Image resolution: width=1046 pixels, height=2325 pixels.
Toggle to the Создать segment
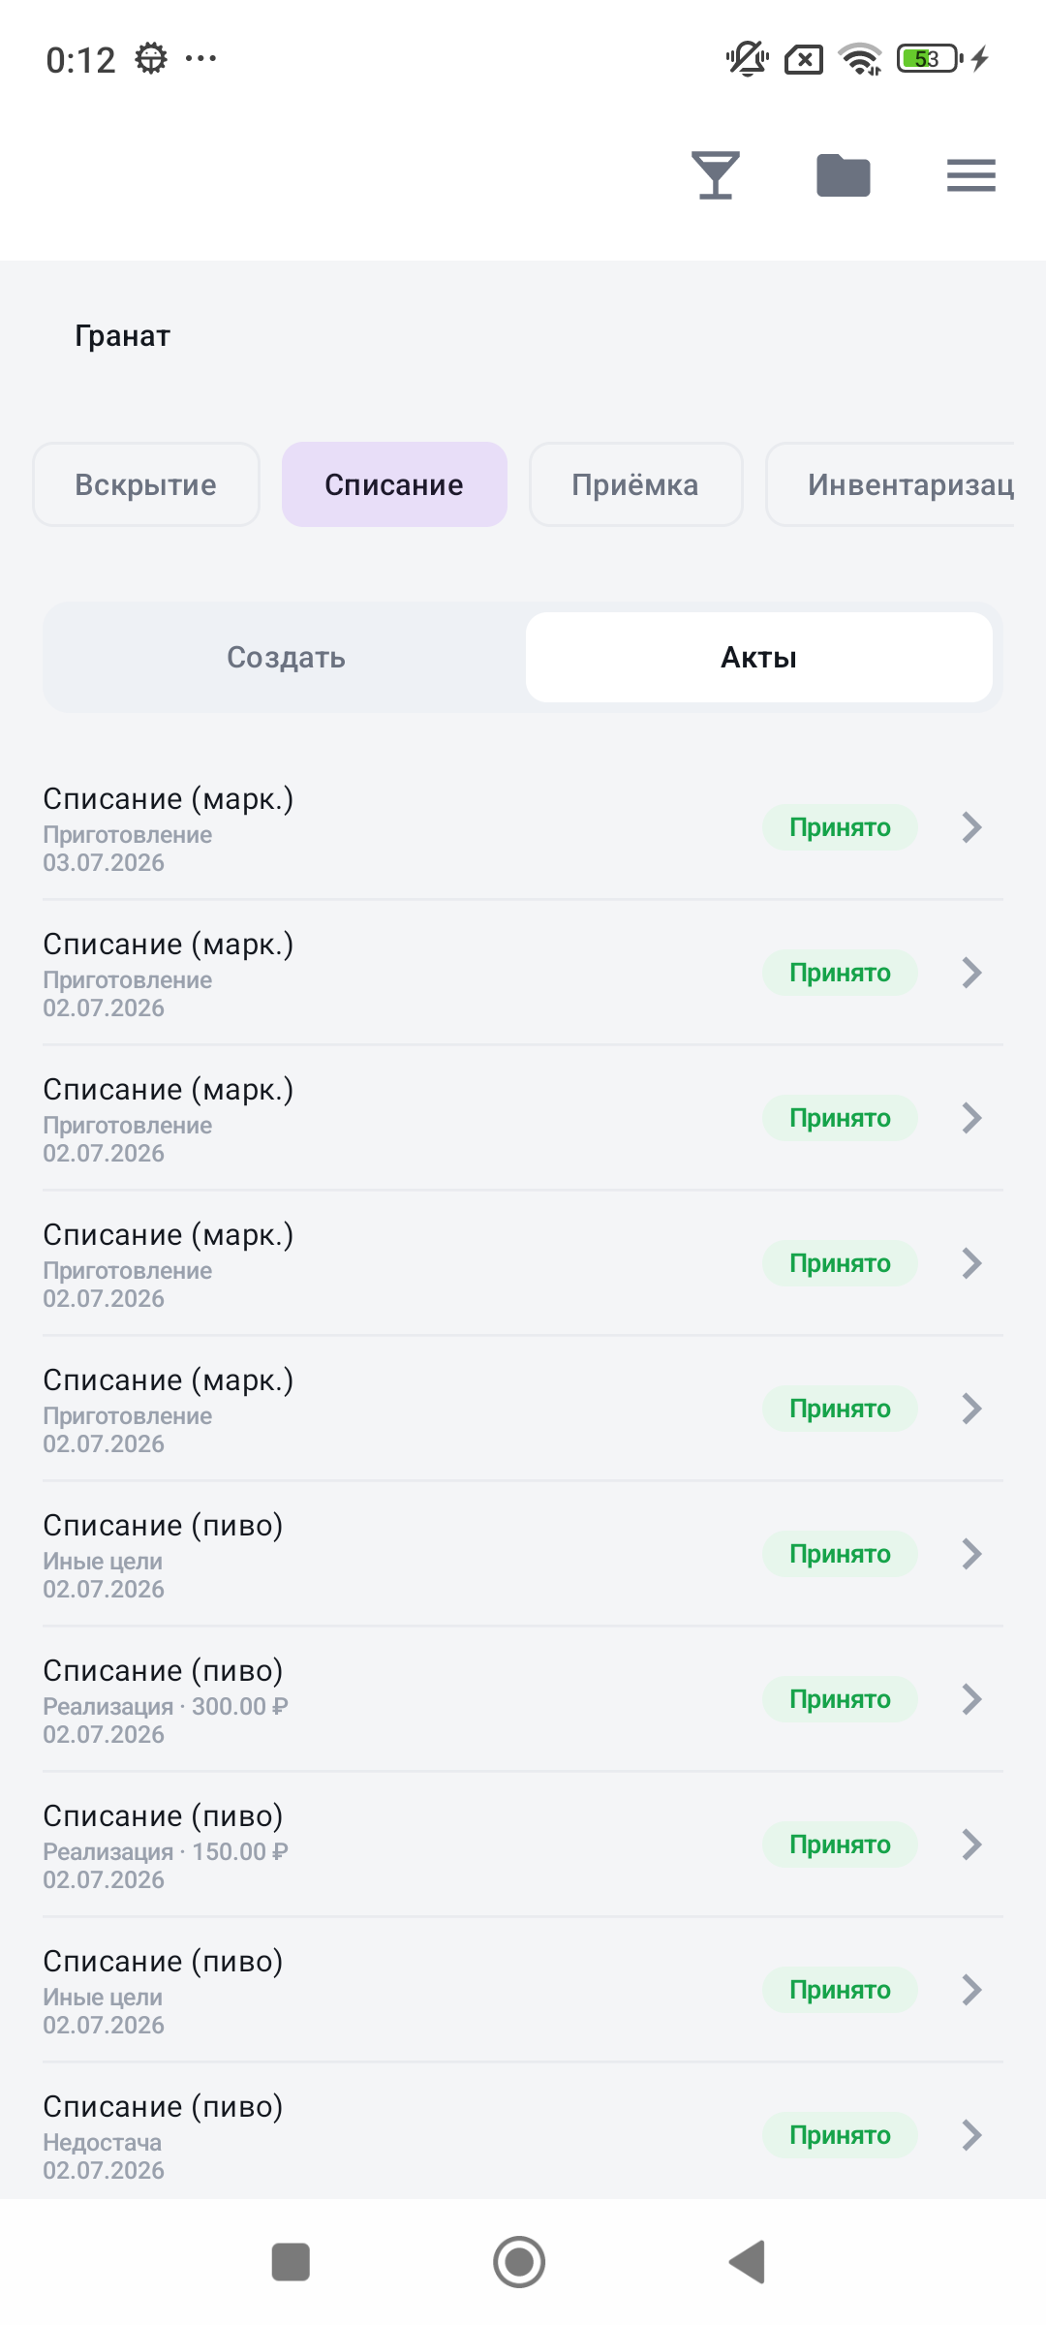click(287, 657)
